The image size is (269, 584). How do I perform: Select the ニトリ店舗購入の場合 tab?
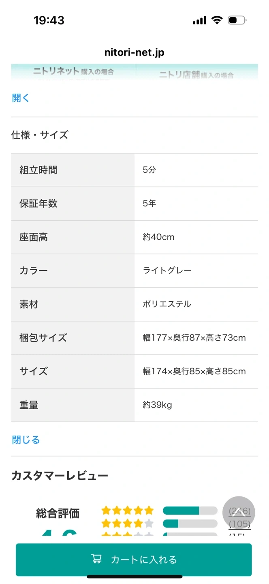[197, 73]
